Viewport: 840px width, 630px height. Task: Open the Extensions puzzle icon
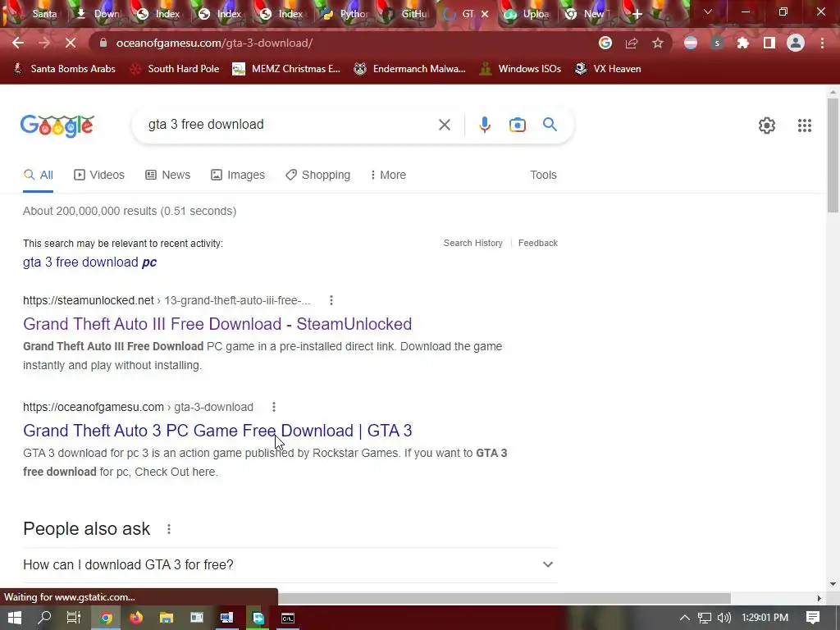pos(743,43)
